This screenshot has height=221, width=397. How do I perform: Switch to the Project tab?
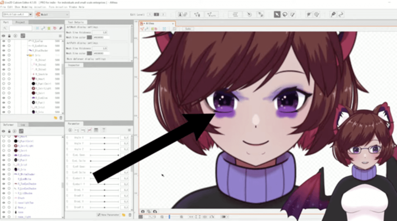pos(20,22)
